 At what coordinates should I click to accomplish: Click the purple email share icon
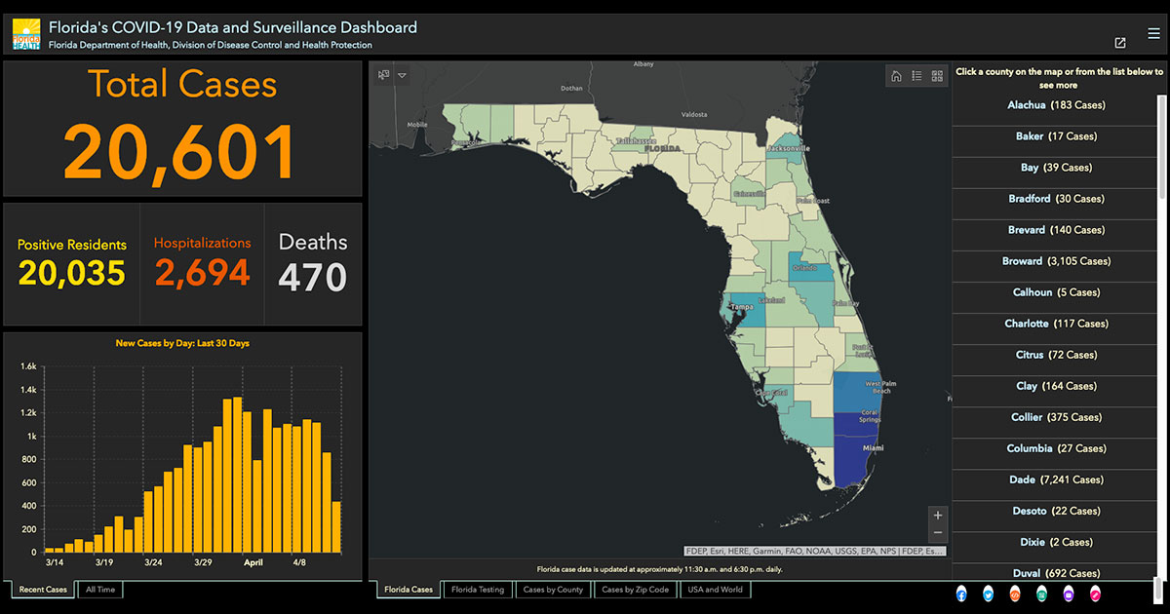[x=1069, y=593]
